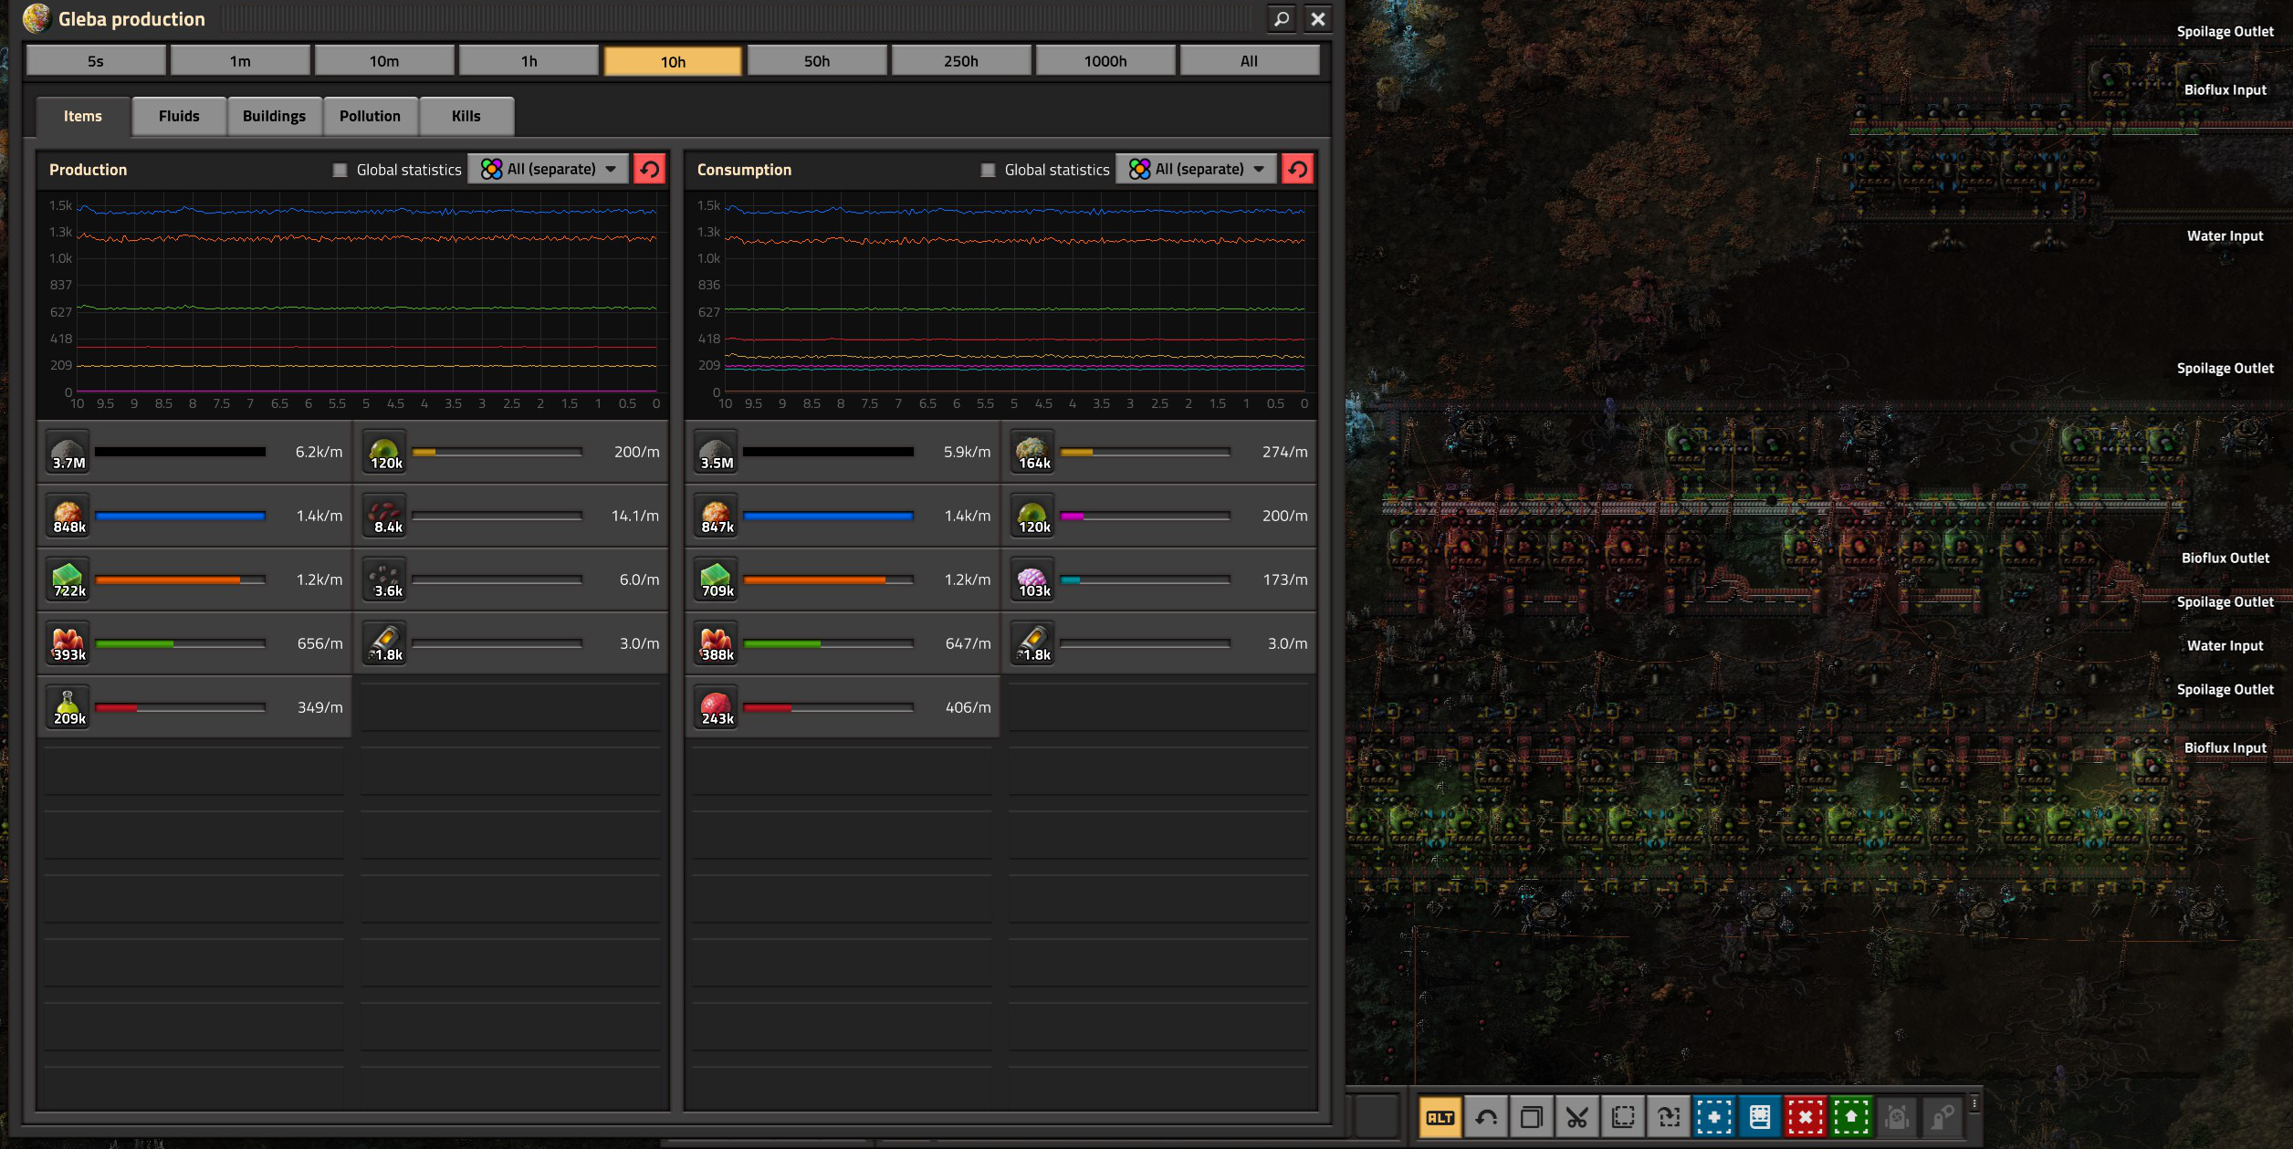This screenshot has width=2293, height=1149.
Task: Reset Consumption statistics with the red button
Action: click(1297, 169)
